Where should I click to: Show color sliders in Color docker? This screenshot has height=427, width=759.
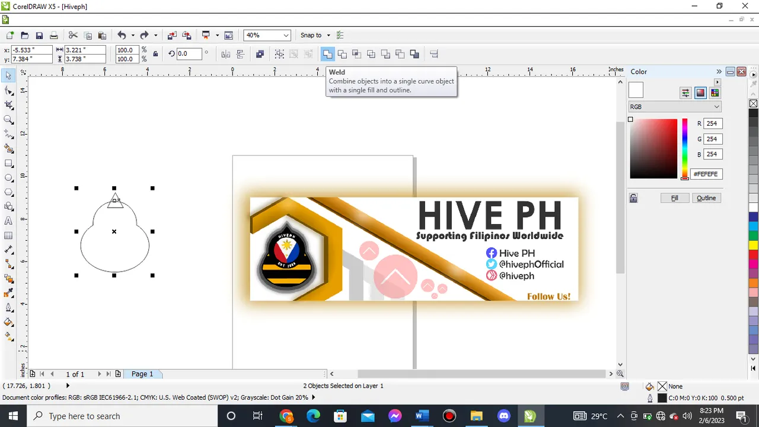tap(685, 93)
